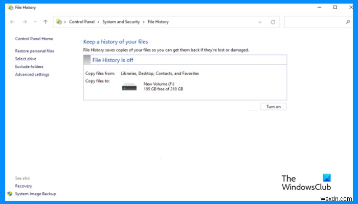Click chevron before File History breadcrumb
Image resolution: width=358 pixels, height=204 pixels.
click(x=144, y=22)
